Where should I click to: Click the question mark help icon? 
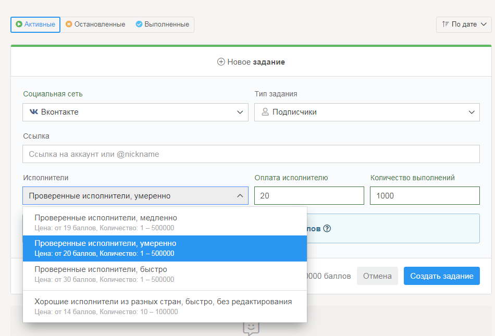pyautogui.click(x=327, y=228)
